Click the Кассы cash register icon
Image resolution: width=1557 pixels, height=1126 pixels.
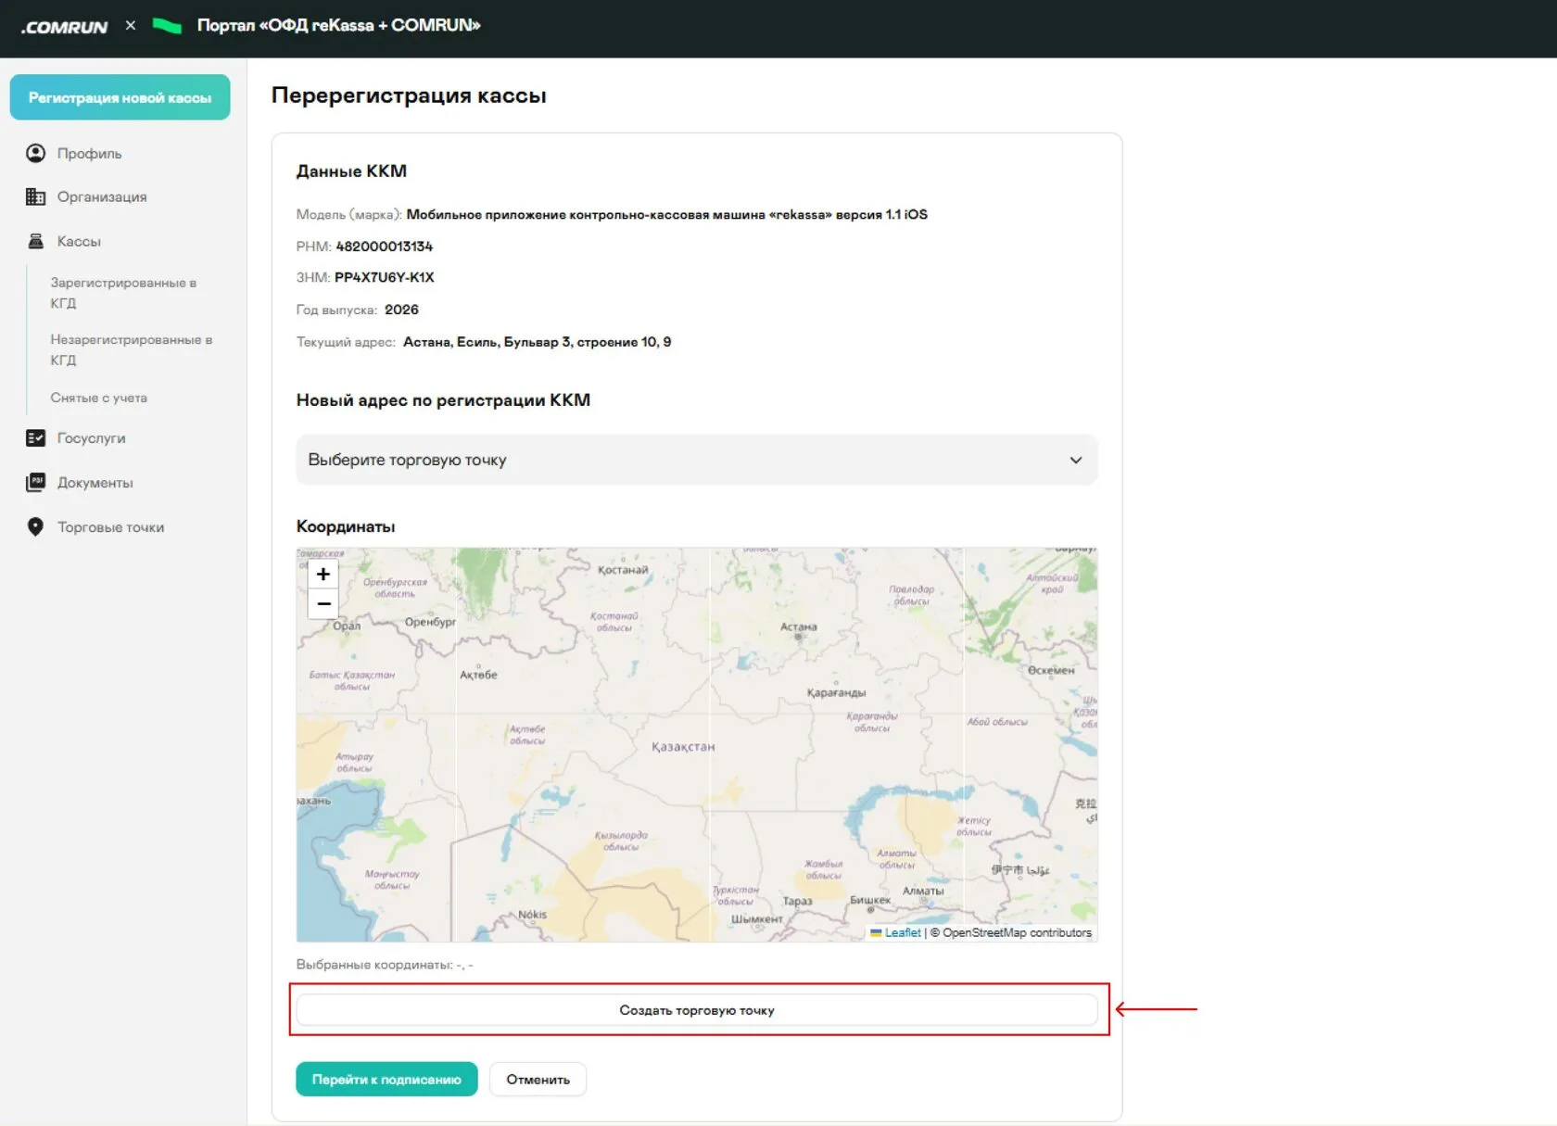pyautogui.click(x=35, y=241)
